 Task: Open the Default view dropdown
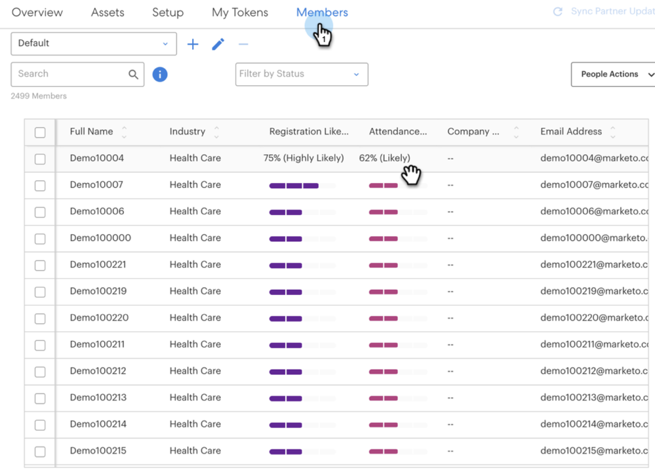94,44
